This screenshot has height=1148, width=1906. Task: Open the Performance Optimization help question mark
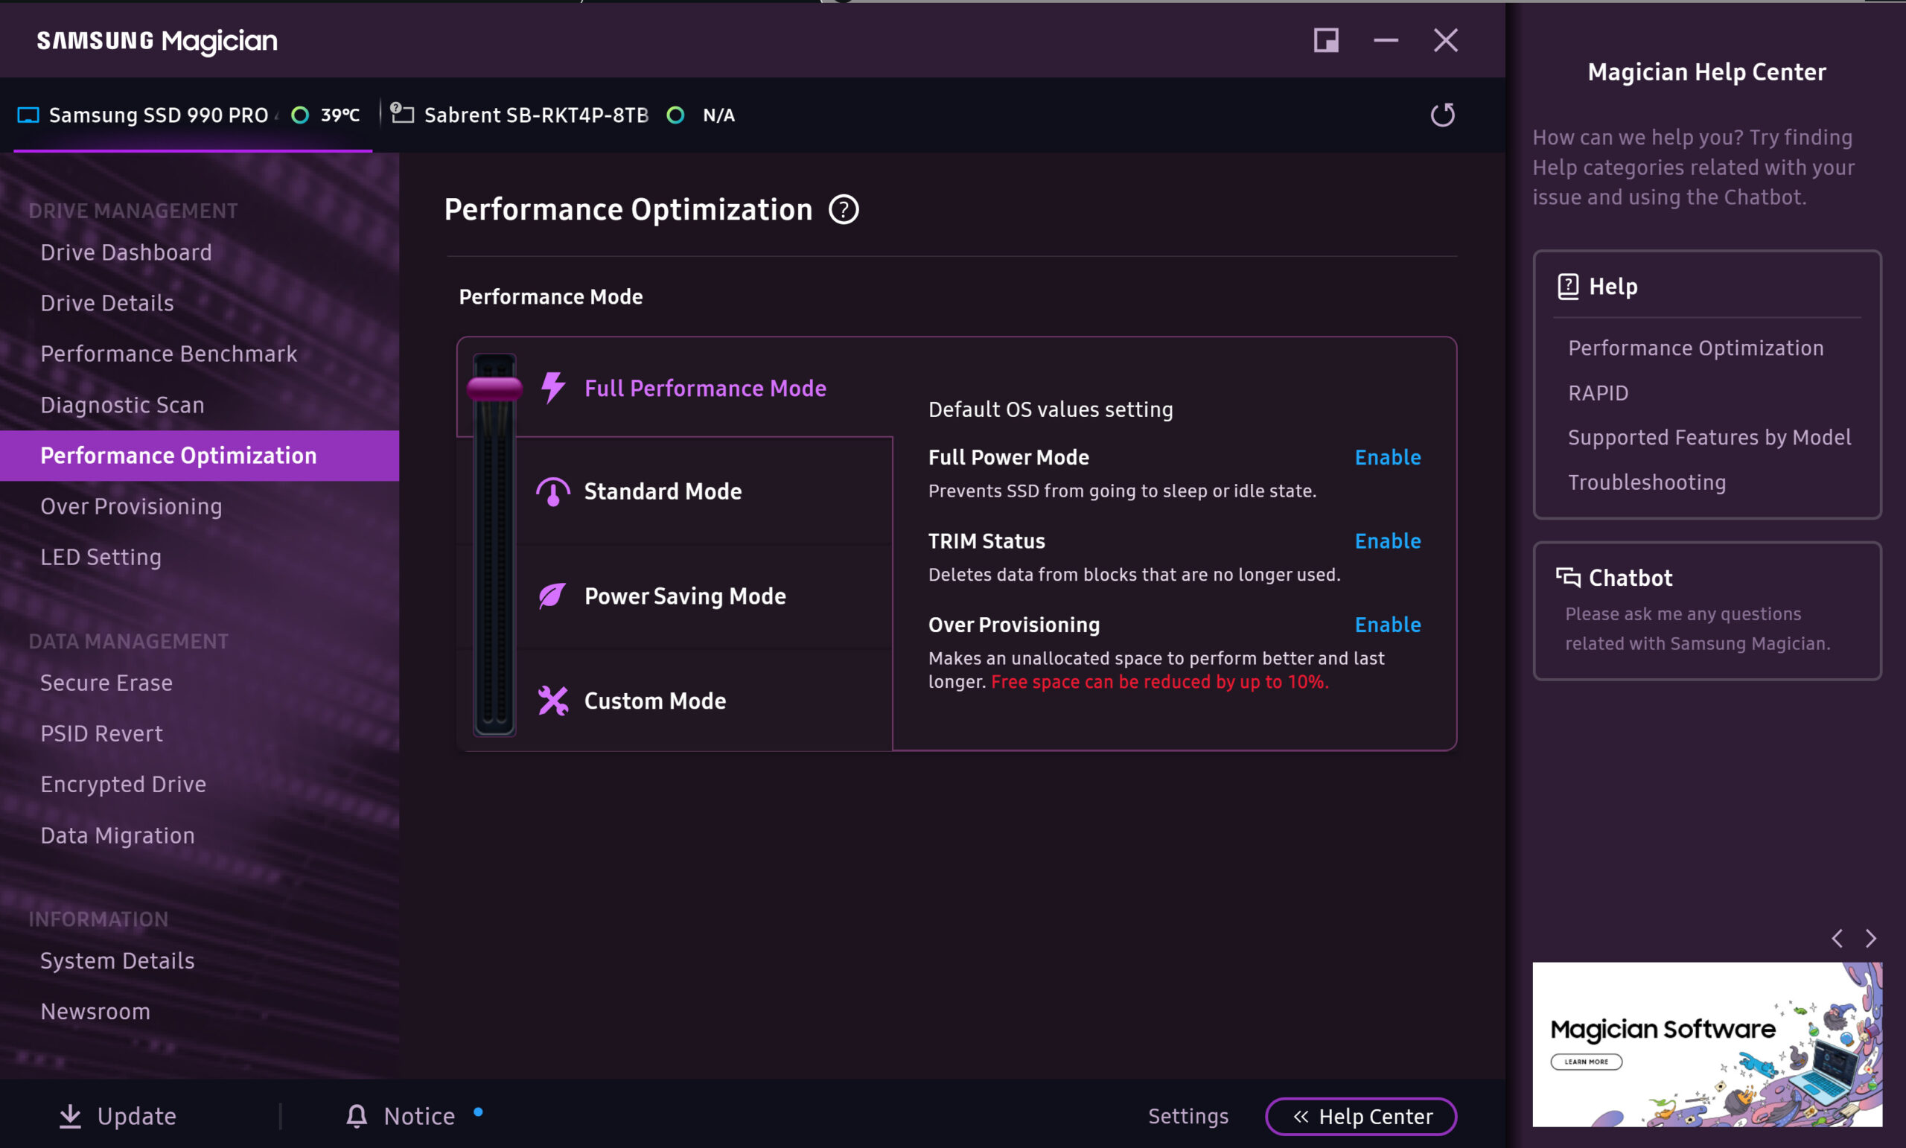(x=843, y=210)
